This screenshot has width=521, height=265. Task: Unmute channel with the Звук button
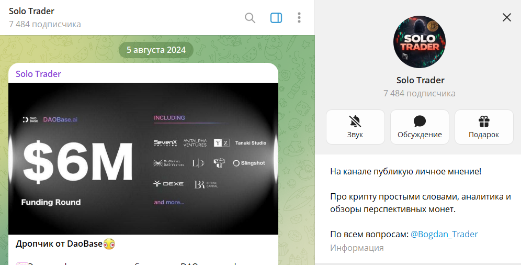[x=355, y=127]
